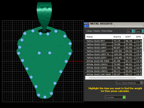Image resolution: width=144 pixels, height=108 pixels.
Task: Click the table's vertical scrollbar
Action: (x=144, y=45)
